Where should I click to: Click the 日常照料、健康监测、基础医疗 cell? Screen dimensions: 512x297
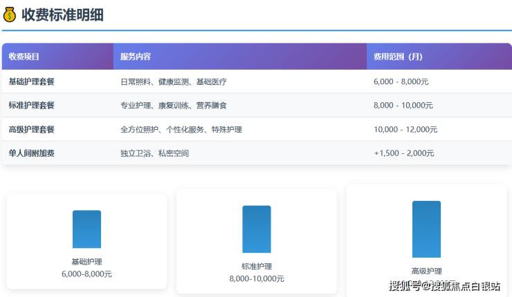(x=173, y=82)
